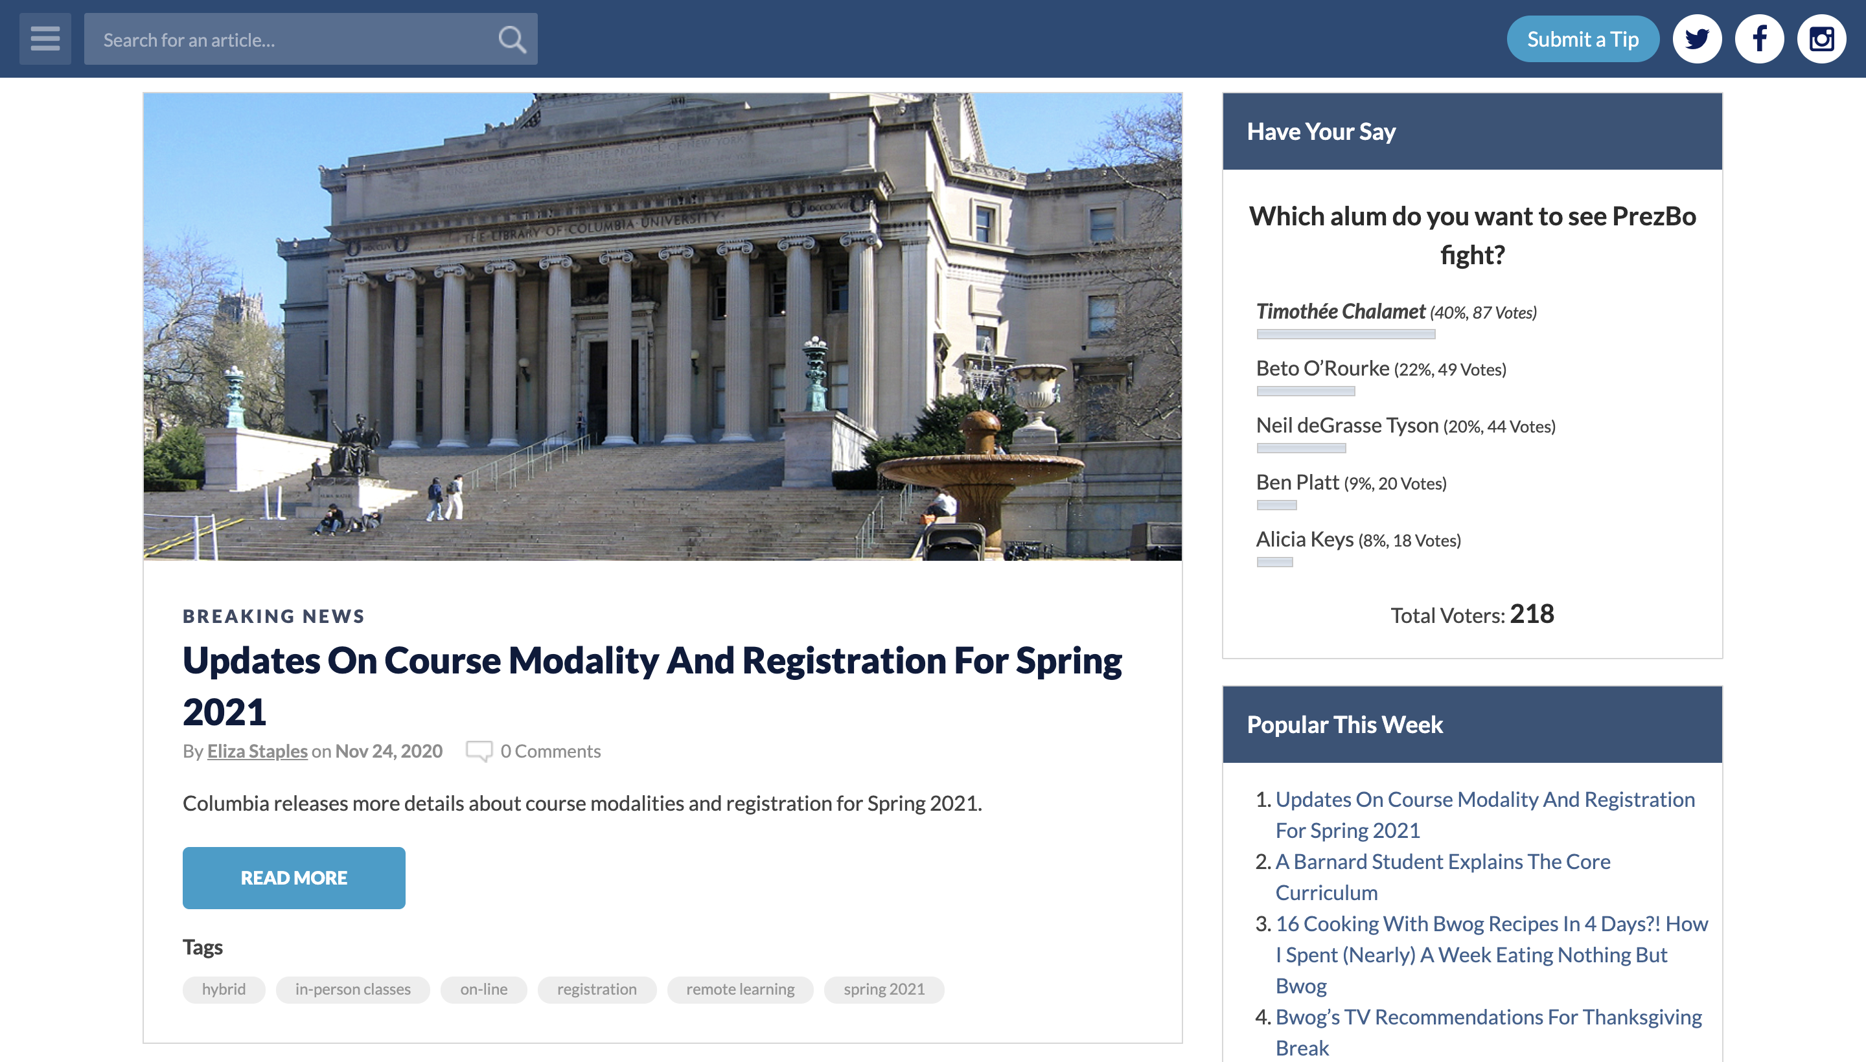Open the Instagram icon

[x=1821, y=39]
